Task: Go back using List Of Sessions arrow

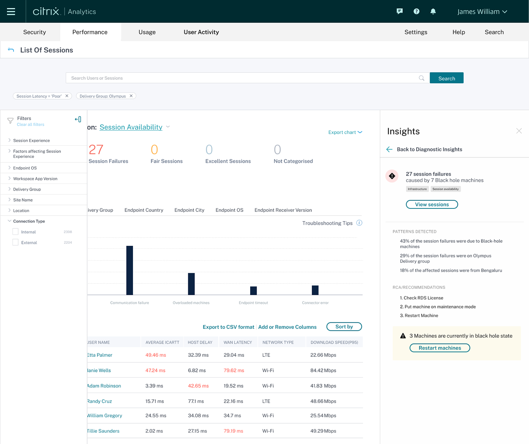Action: (x=11, y=50)
